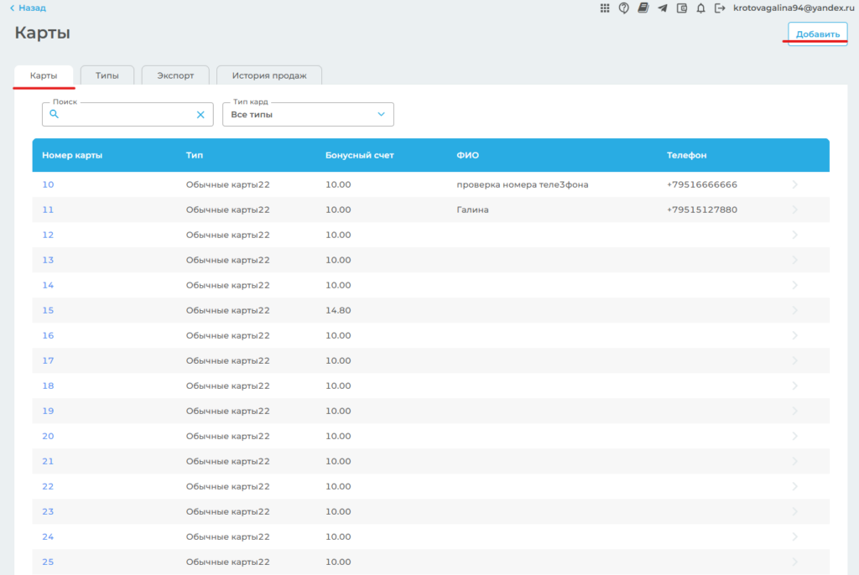The image size is (859, 575).
Task: Click the logout arrow icon
Action: [x=720, y=8]
